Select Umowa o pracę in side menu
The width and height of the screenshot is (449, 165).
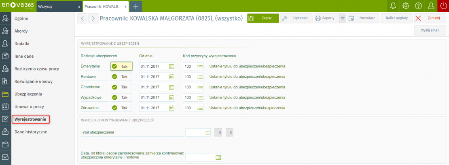click(29, 107)
